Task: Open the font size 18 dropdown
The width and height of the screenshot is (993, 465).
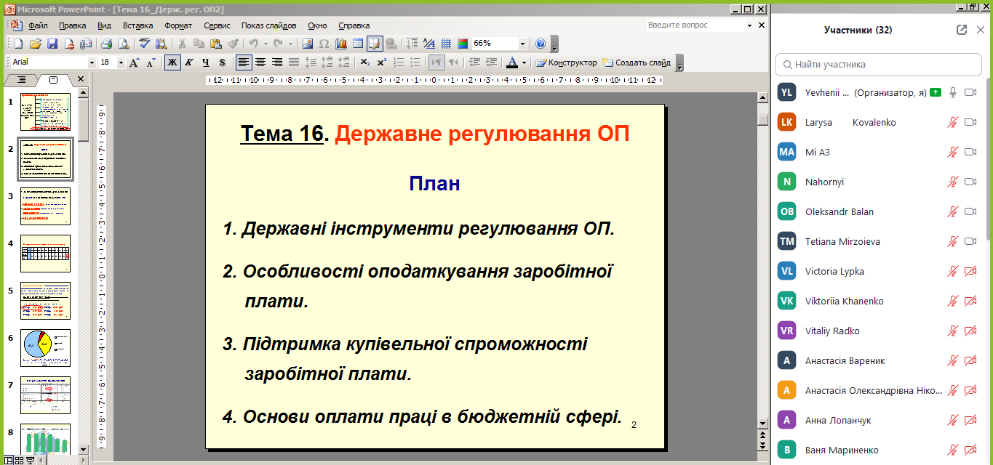Action: 121,62
